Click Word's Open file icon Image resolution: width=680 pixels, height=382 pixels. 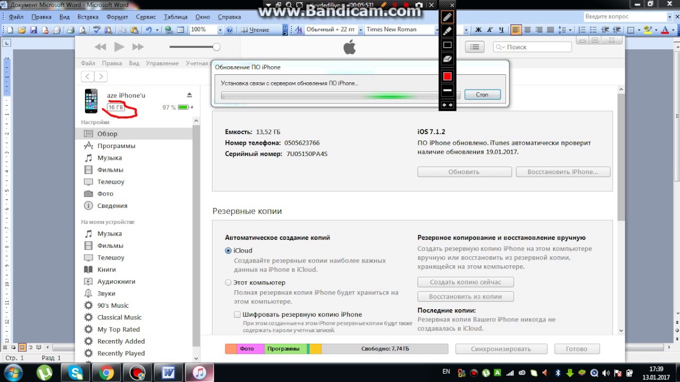pyautogui.click(x=22, y=30)
